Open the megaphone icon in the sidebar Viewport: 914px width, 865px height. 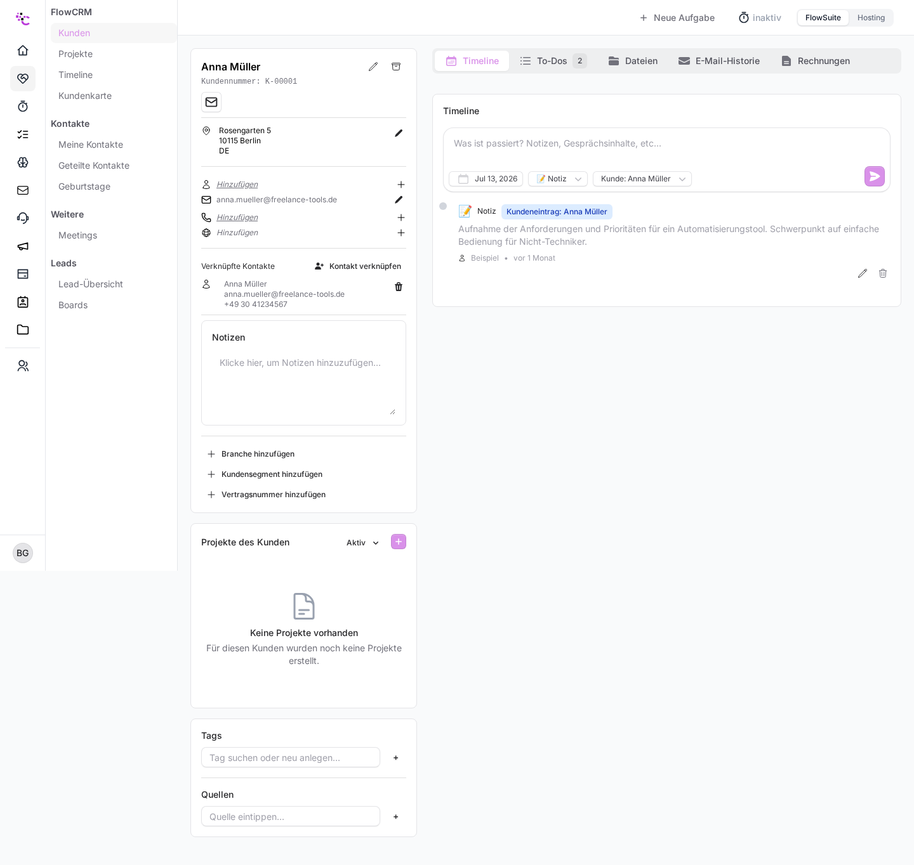click(x=23, y=246)
